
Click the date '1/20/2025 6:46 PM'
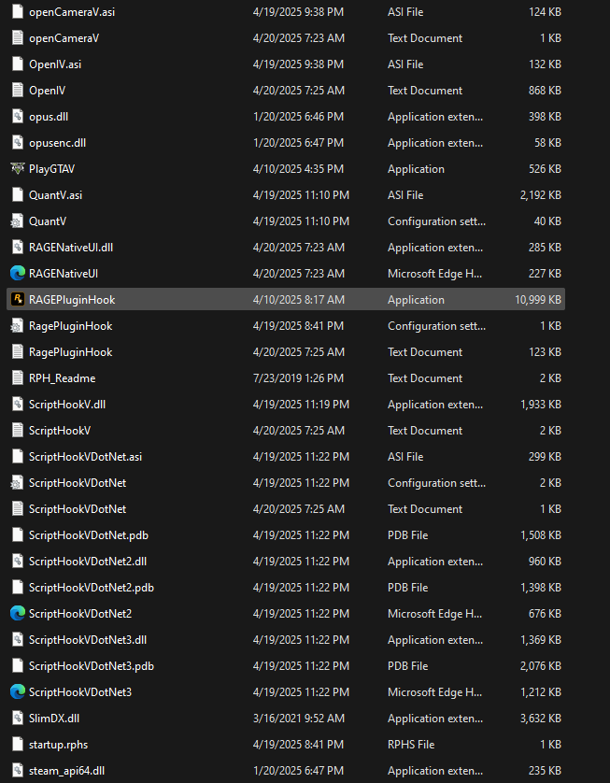(x=298, y=117)
